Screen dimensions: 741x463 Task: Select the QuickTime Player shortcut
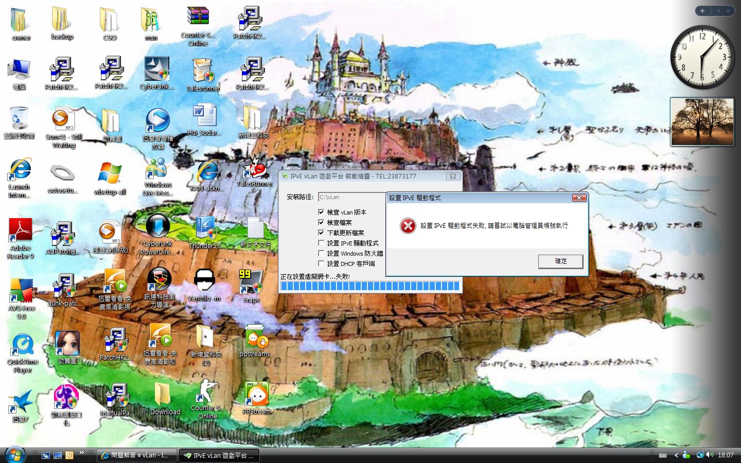pos(23,352)
